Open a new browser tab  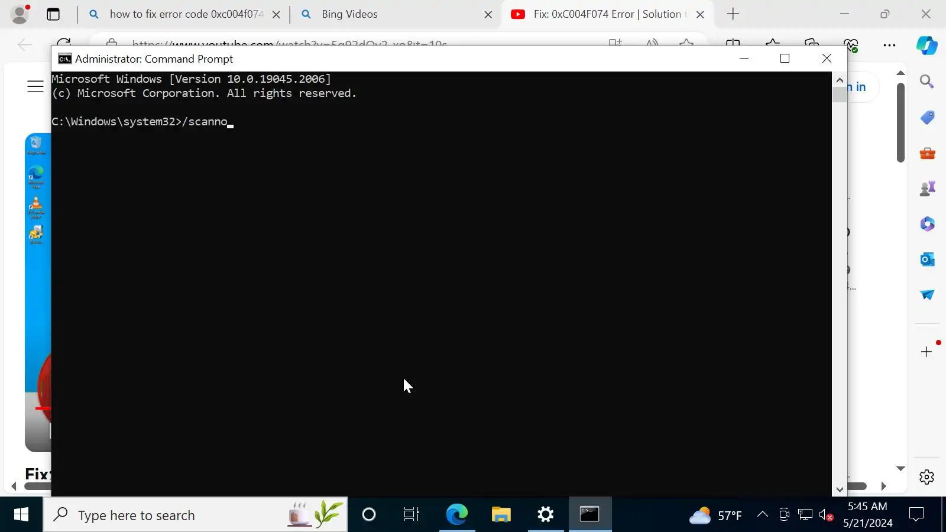(x=733, y=14)
